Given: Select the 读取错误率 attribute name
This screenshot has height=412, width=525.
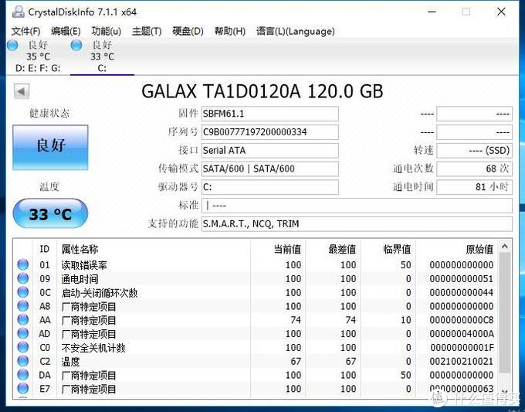Looking at the screenshot, I should (x=84, y=265).
